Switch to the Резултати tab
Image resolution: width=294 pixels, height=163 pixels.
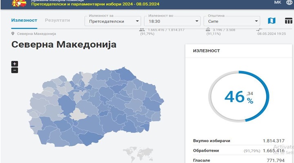pos(57,20)
